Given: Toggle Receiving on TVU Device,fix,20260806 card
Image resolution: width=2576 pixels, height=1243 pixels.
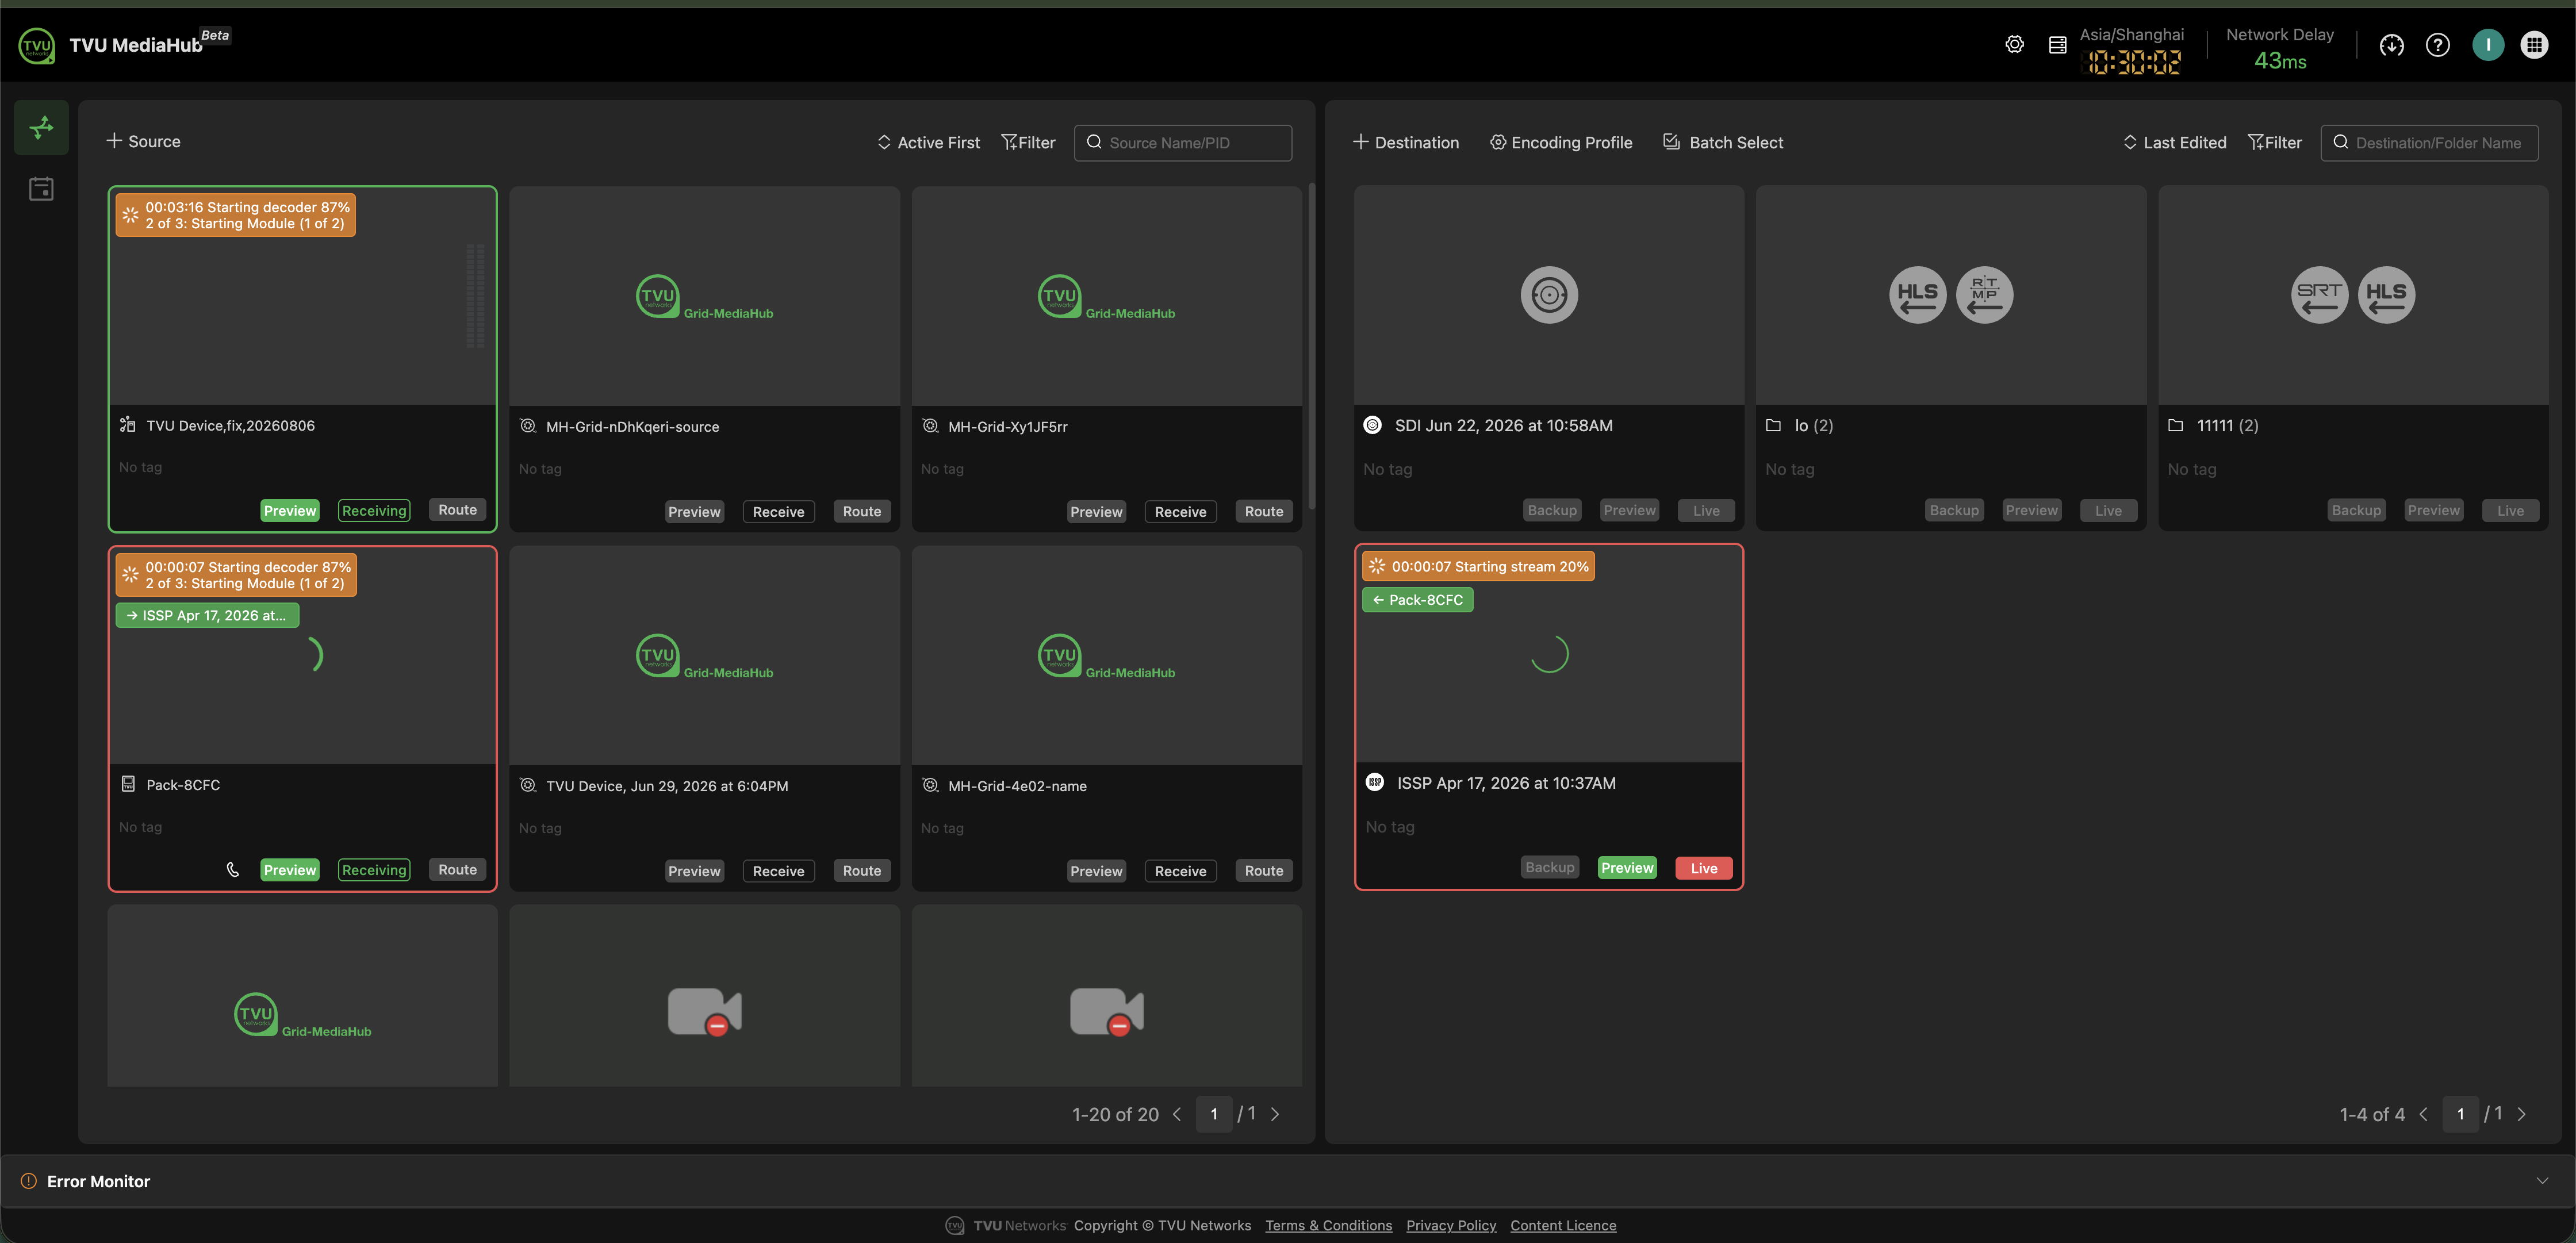Looking at the screenshot, I should click(374, 511).
